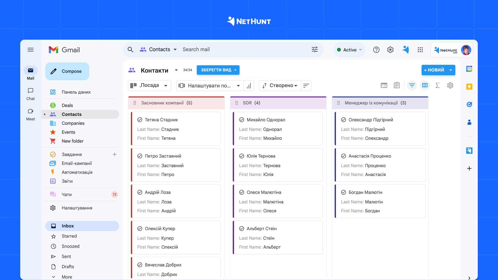Click the search magnifier icon
498x280 pixels.
click(x=130, y=50)
